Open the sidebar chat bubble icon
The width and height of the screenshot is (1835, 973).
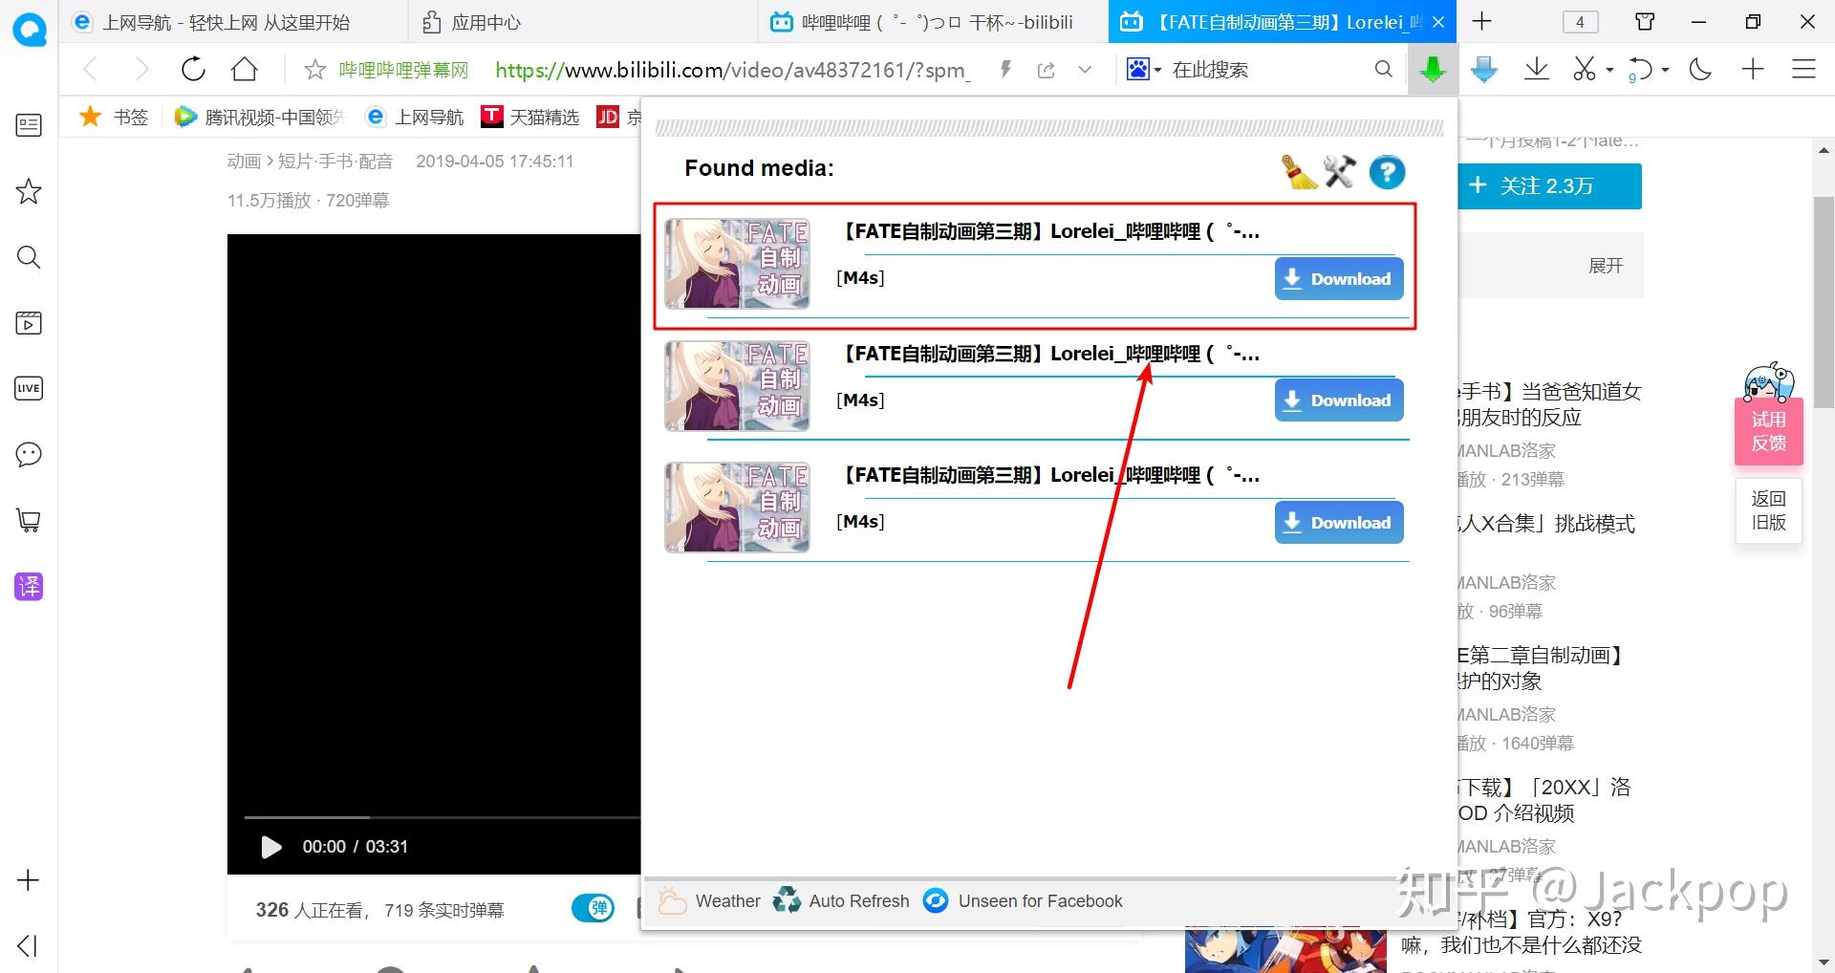pos(29,454)
